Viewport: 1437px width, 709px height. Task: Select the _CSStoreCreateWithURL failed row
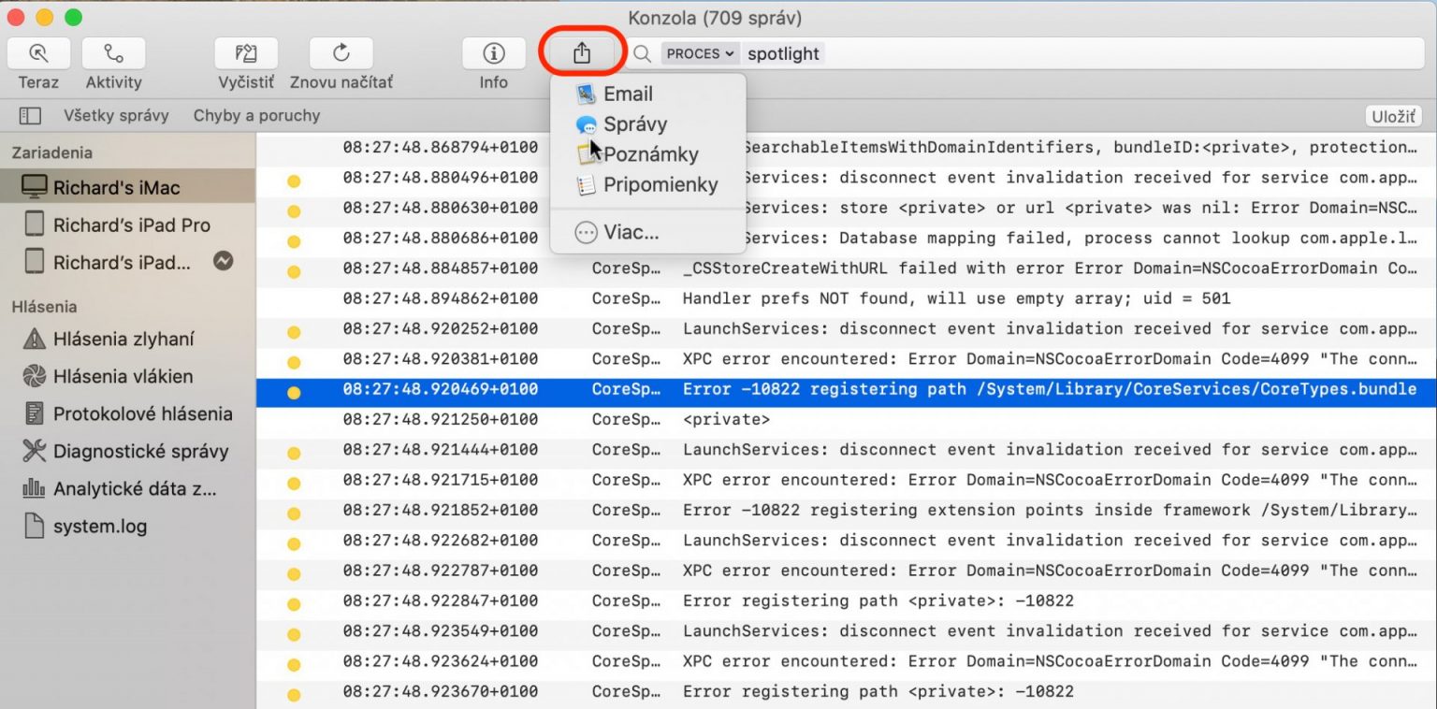[x=846, y=268]
